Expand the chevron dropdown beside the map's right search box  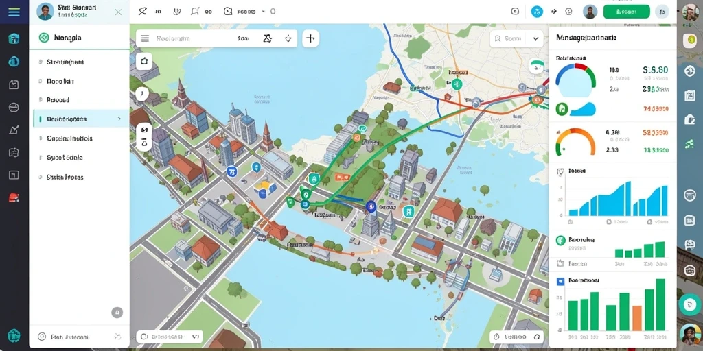pos(535,38)
